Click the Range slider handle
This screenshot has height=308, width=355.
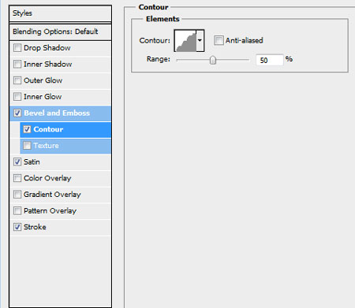213,60
